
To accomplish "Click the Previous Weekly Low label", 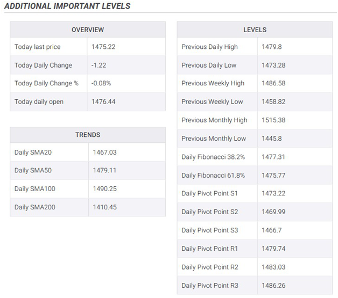I will [213, 101].
